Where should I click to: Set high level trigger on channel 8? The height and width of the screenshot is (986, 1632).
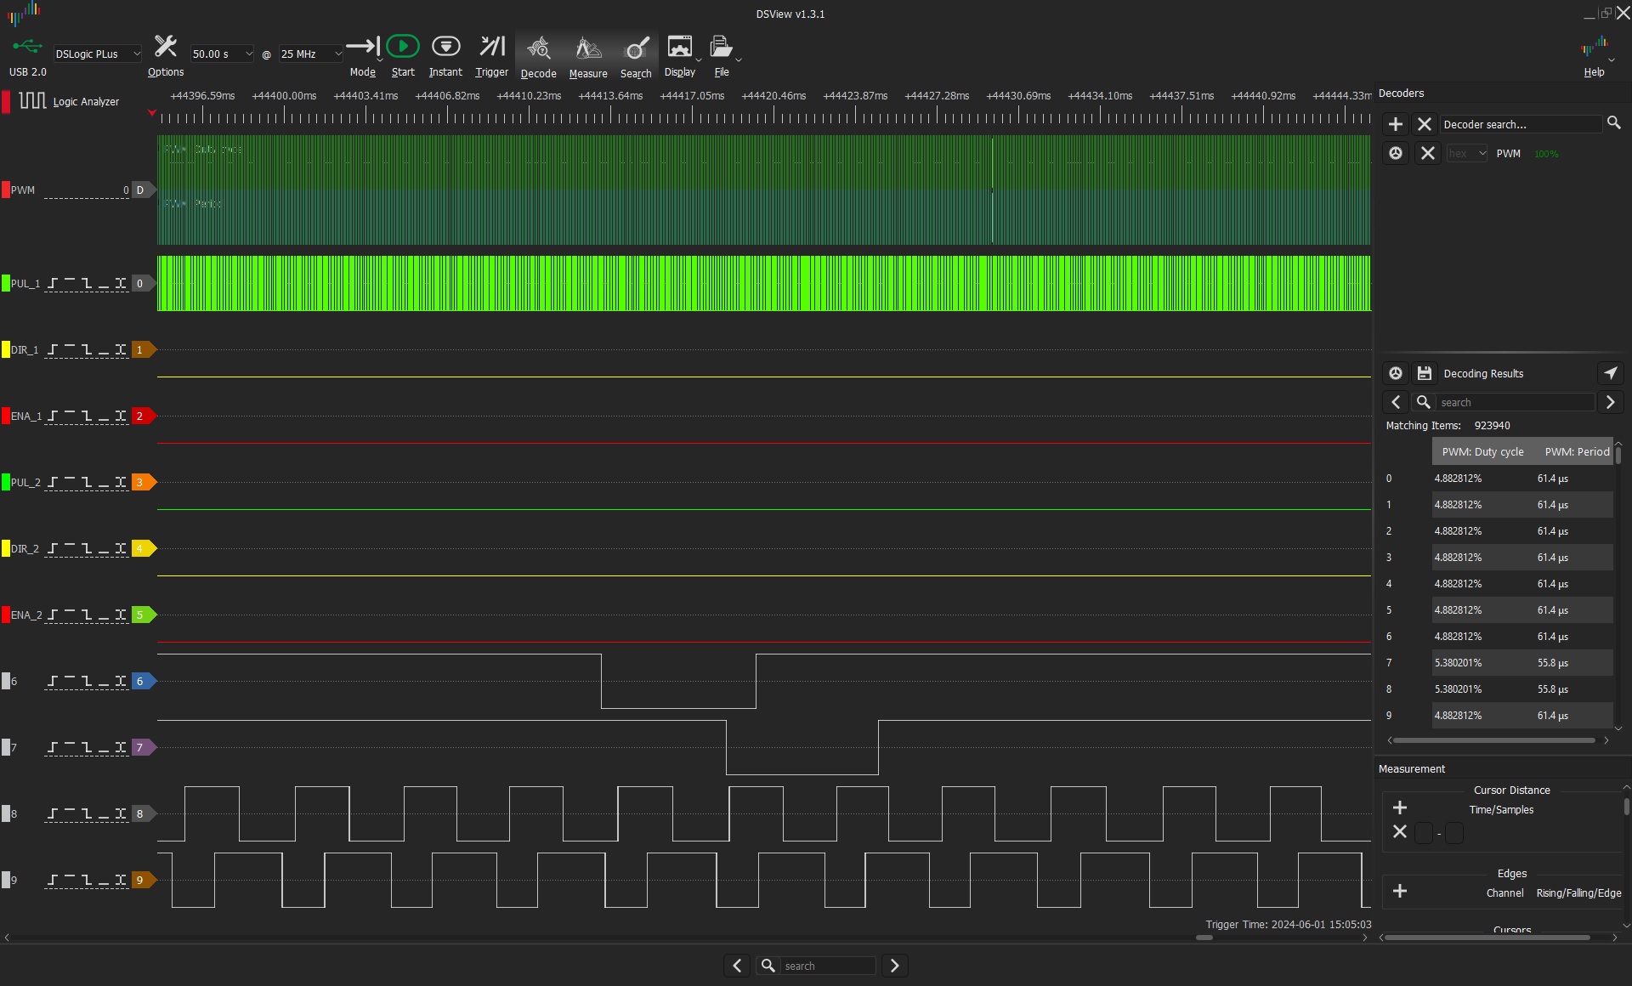pyautogui.click(x=70, y=813)
